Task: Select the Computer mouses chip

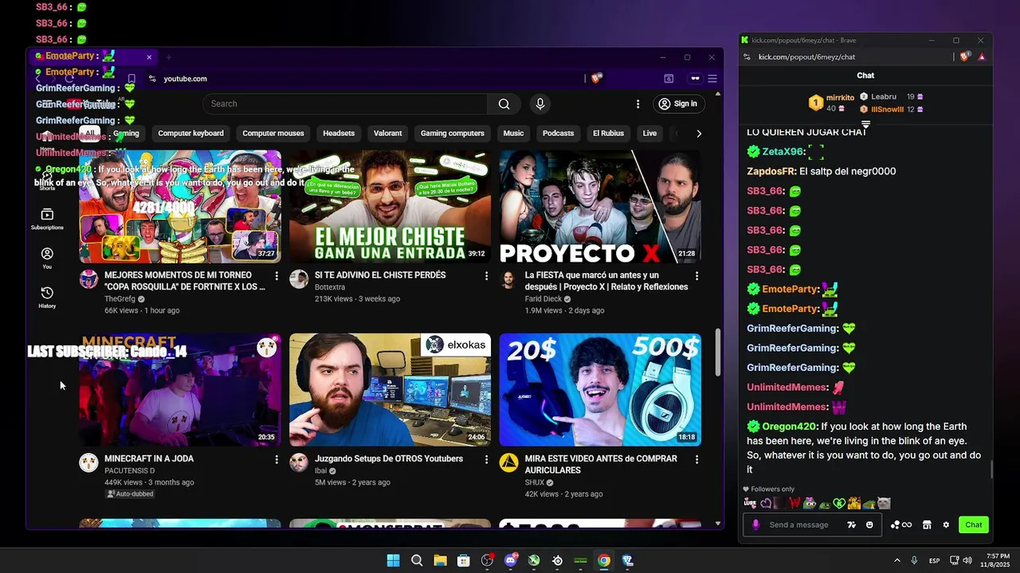Action: tap(273, 133)
